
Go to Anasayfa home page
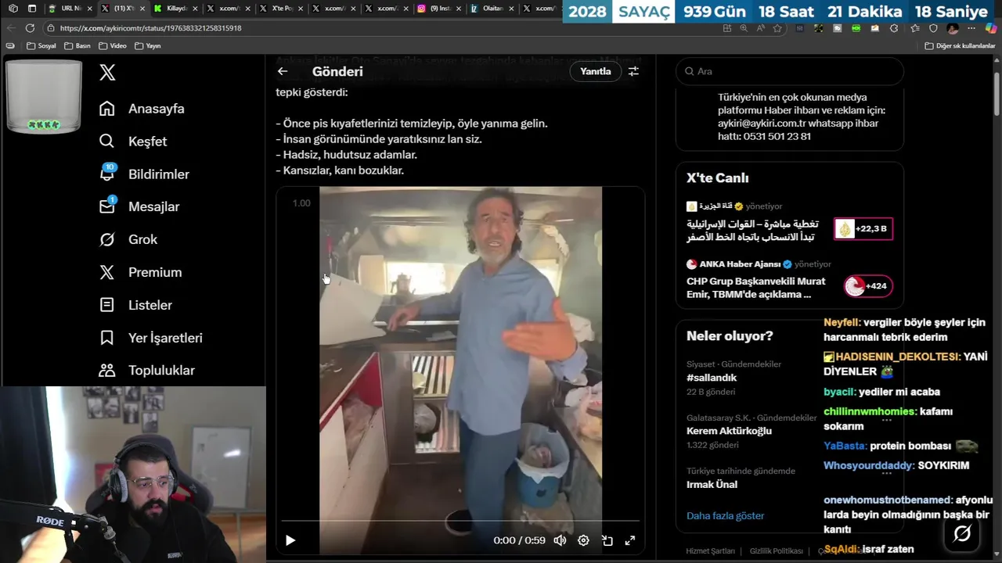[156, 109]
